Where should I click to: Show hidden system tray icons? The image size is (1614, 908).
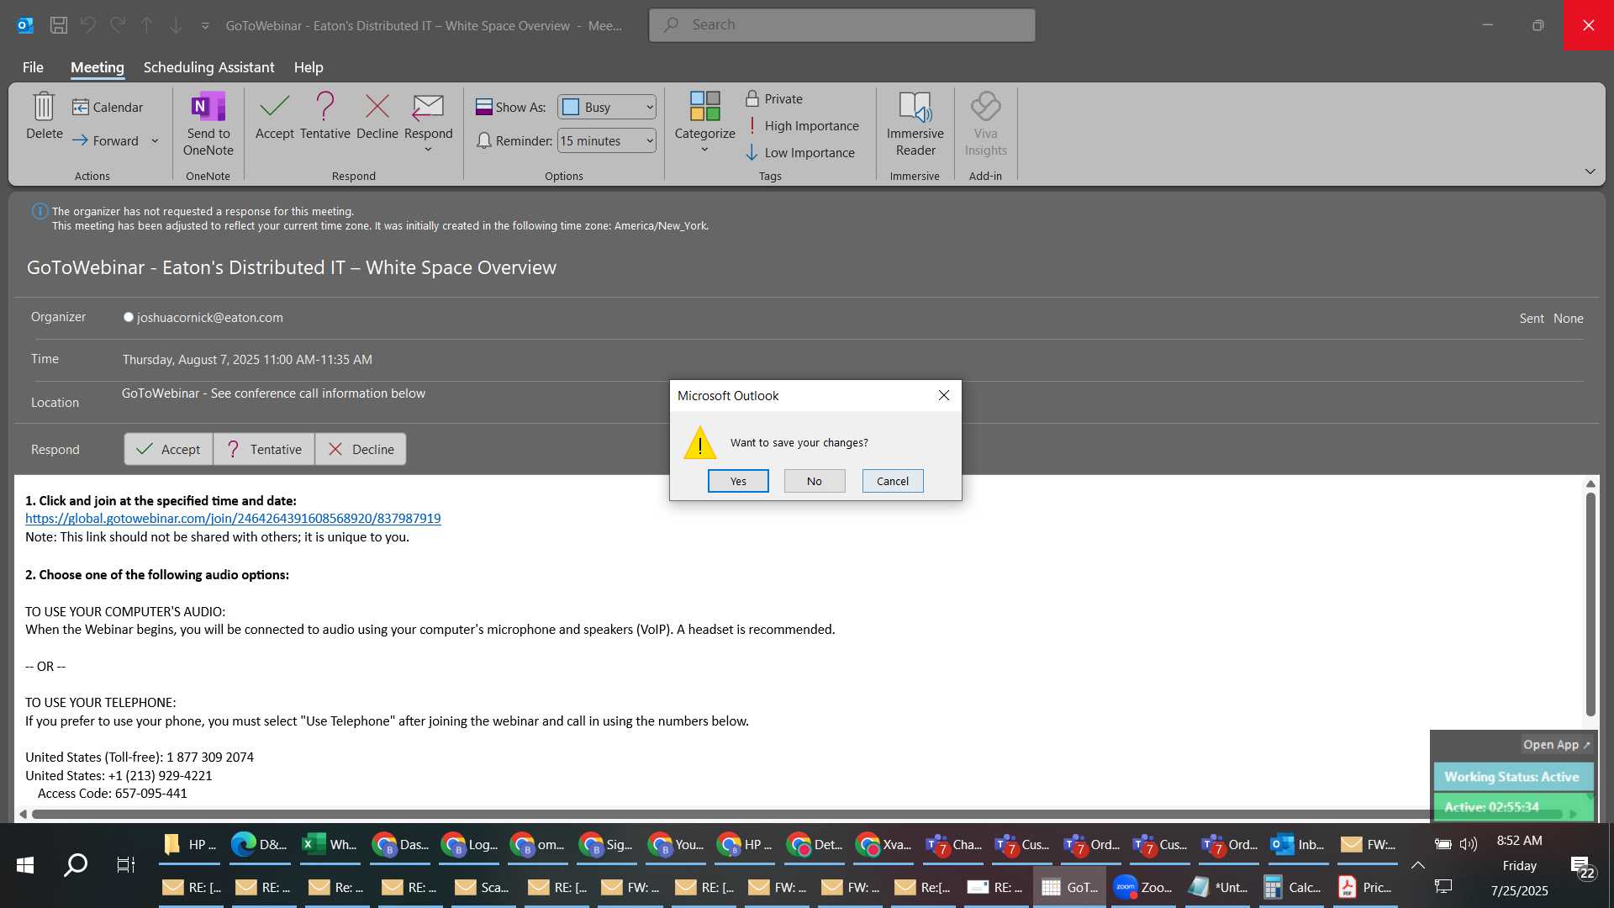(x=1417, y=865)
